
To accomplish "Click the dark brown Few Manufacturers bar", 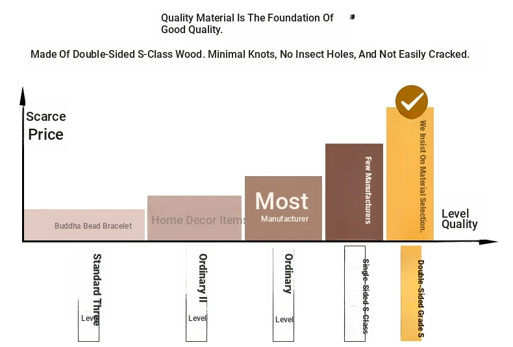I will 354,192.
